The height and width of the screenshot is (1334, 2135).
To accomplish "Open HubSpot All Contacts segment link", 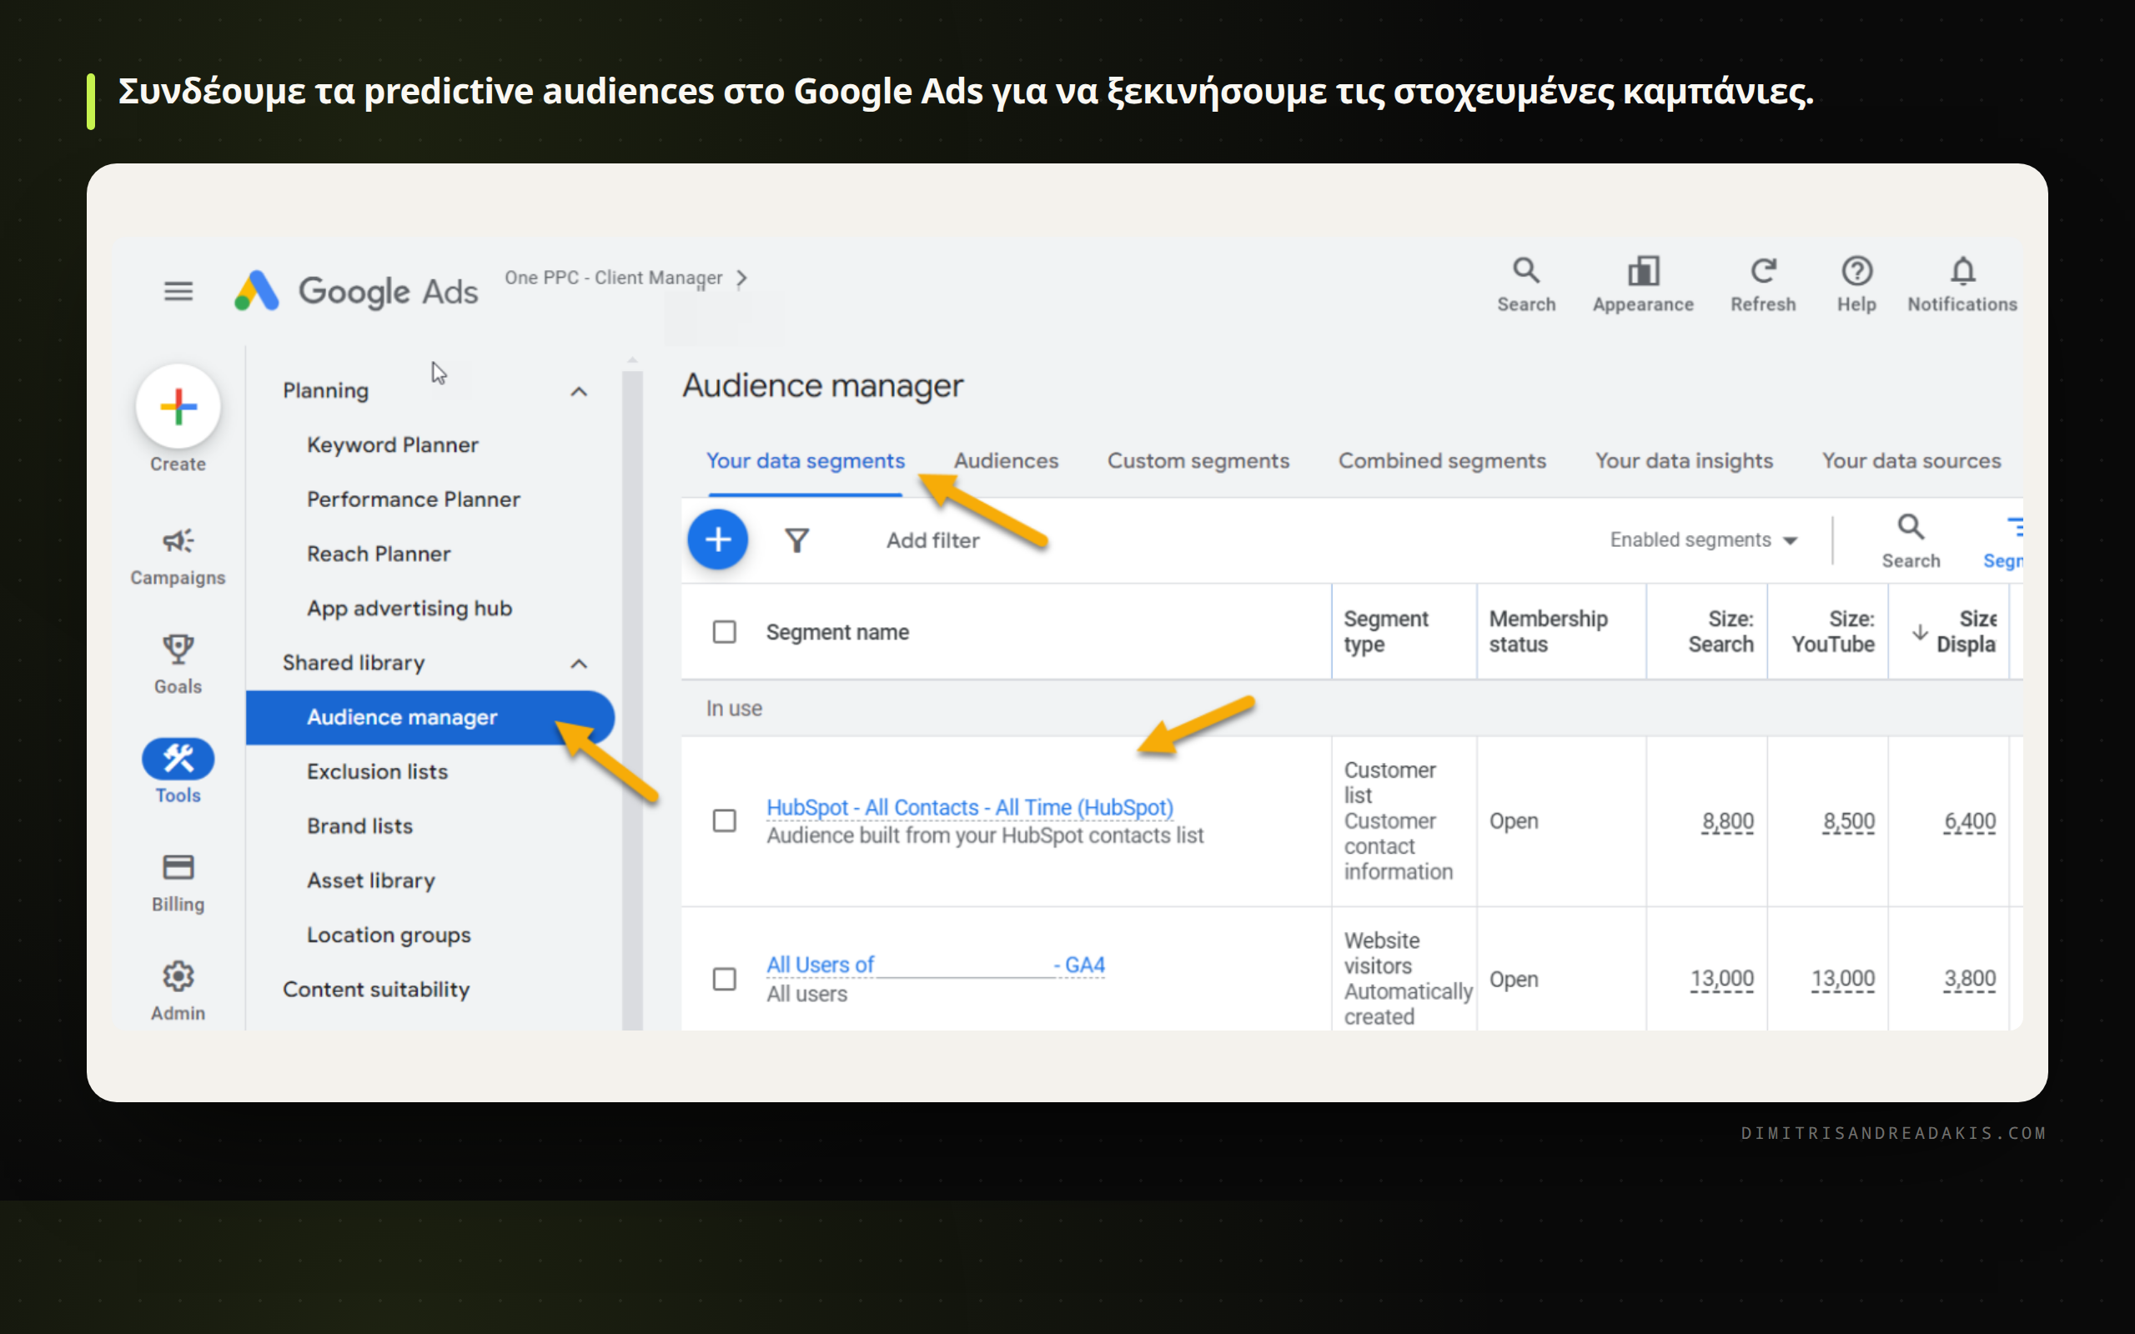I will click(970, 807).
